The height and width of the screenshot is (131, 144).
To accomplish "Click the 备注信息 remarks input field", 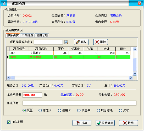I will tap(79, 103).
